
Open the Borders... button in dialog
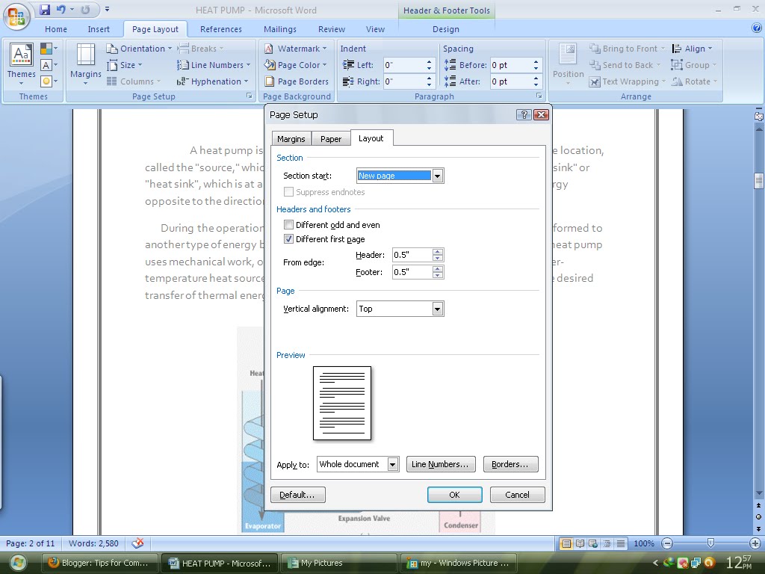[x=510, y=464]
